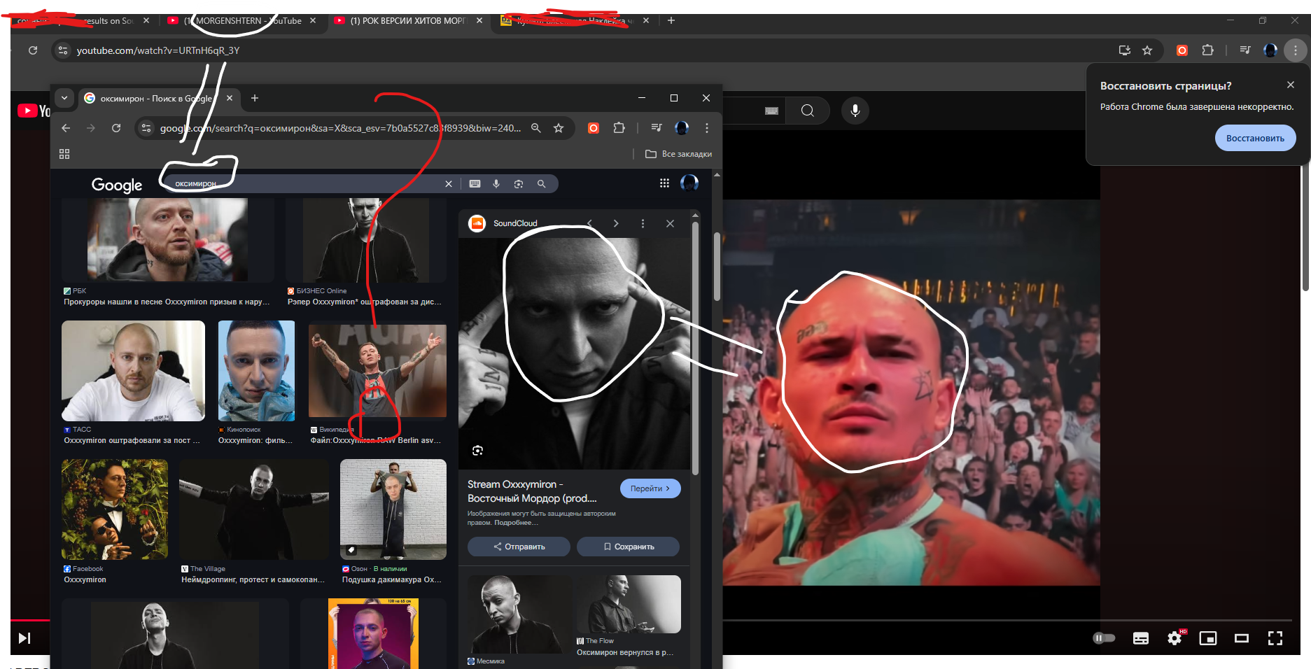Screen dimensions: 1311x669
Task: Click 'Отправить' share button
Action: [x=519, y=547]
